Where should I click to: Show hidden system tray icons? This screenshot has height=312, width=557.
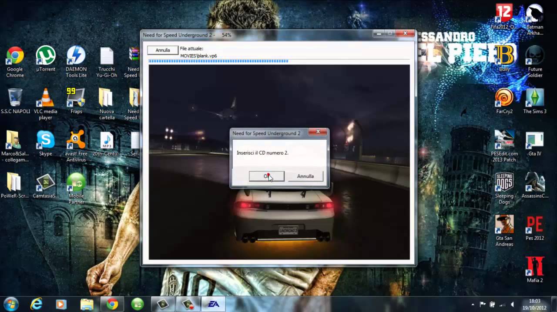pos(473,304)
